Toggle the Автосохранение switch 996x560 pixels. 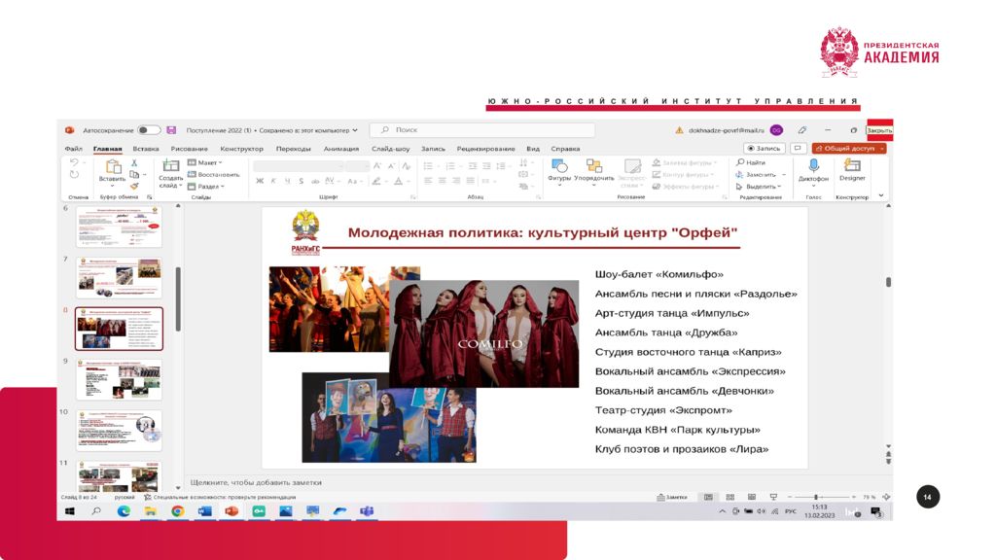[x=149, y=130]
